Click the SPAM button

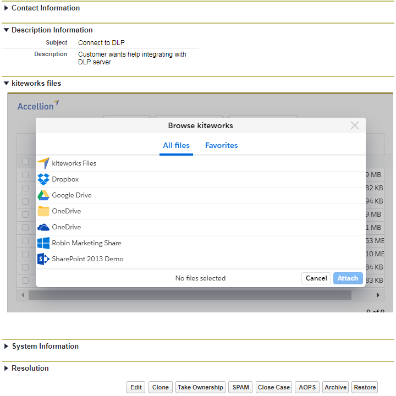click(x=240, y=387)
